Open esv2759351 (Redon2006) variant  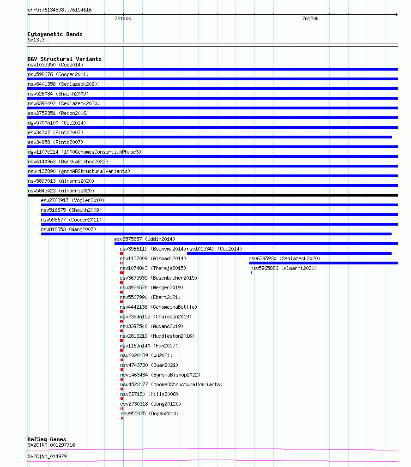point(58,113)
